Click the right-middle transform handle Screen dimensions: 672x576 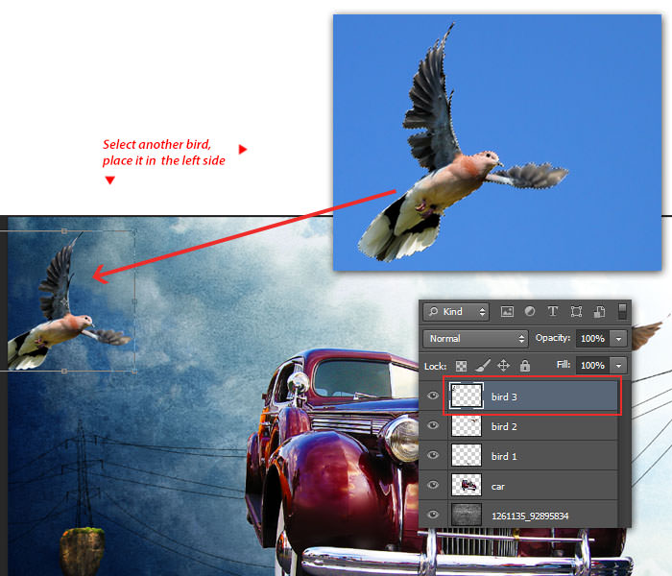pyautogui.click(x=134, y=301)
